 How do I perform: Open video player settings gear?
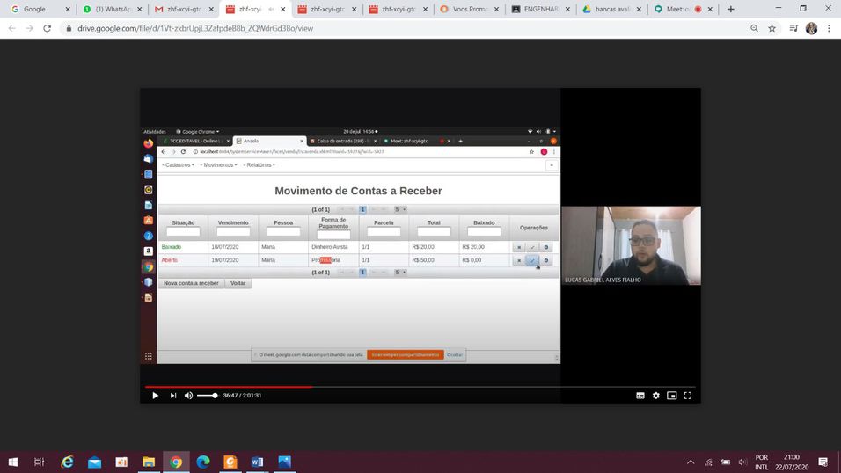[x=655, y=396]
